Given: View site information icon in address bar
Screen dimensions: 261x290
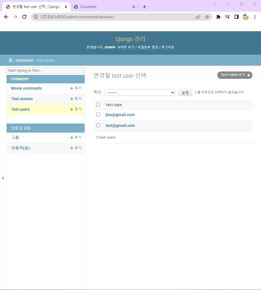Looking at the screenshot, I should 36,17.
